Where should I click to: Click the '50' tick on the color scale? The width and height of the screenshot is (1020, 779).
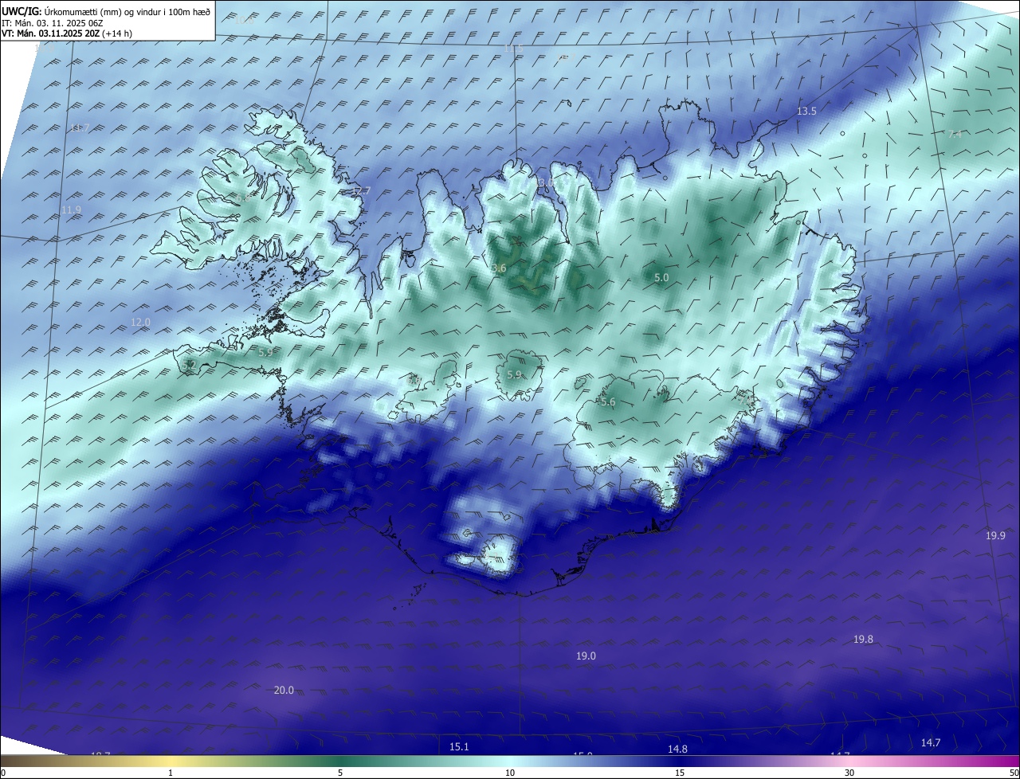[1014, 773]
